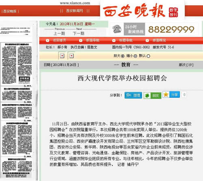Go to the previous issue 上一期
Screen dimensions: 203x181
[59, 33]
